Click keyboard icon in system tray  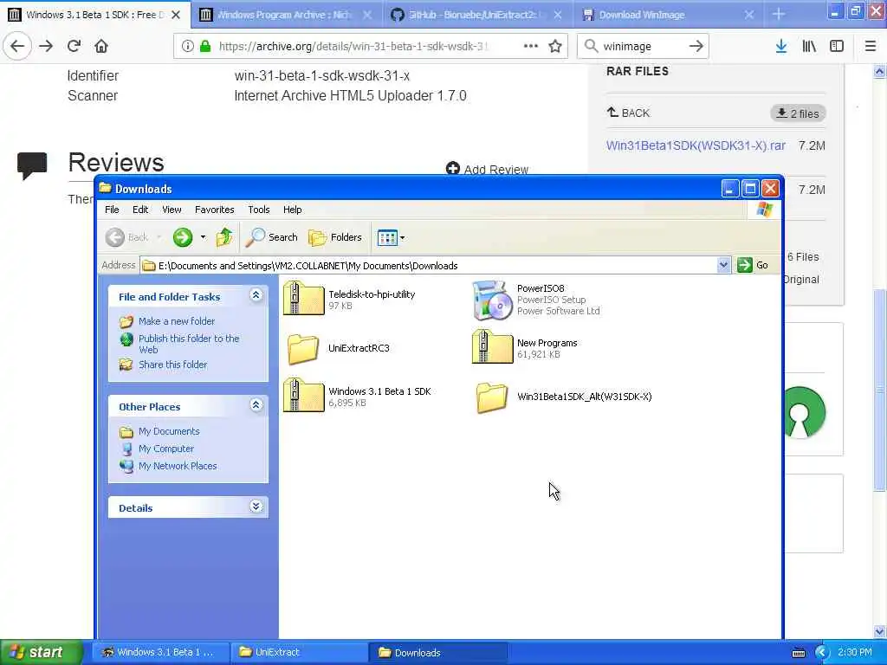pyautogui.click(x=798, y=653)
